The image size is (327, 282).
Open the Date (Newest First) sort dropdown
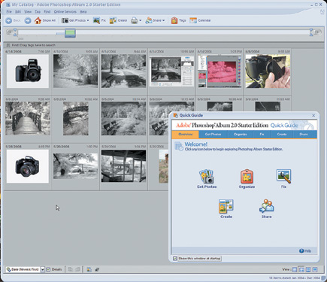pyautogui.click(x=42, y=269)
